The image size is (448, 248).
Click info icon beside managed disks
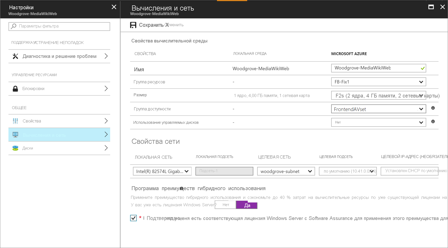(433, 121)
